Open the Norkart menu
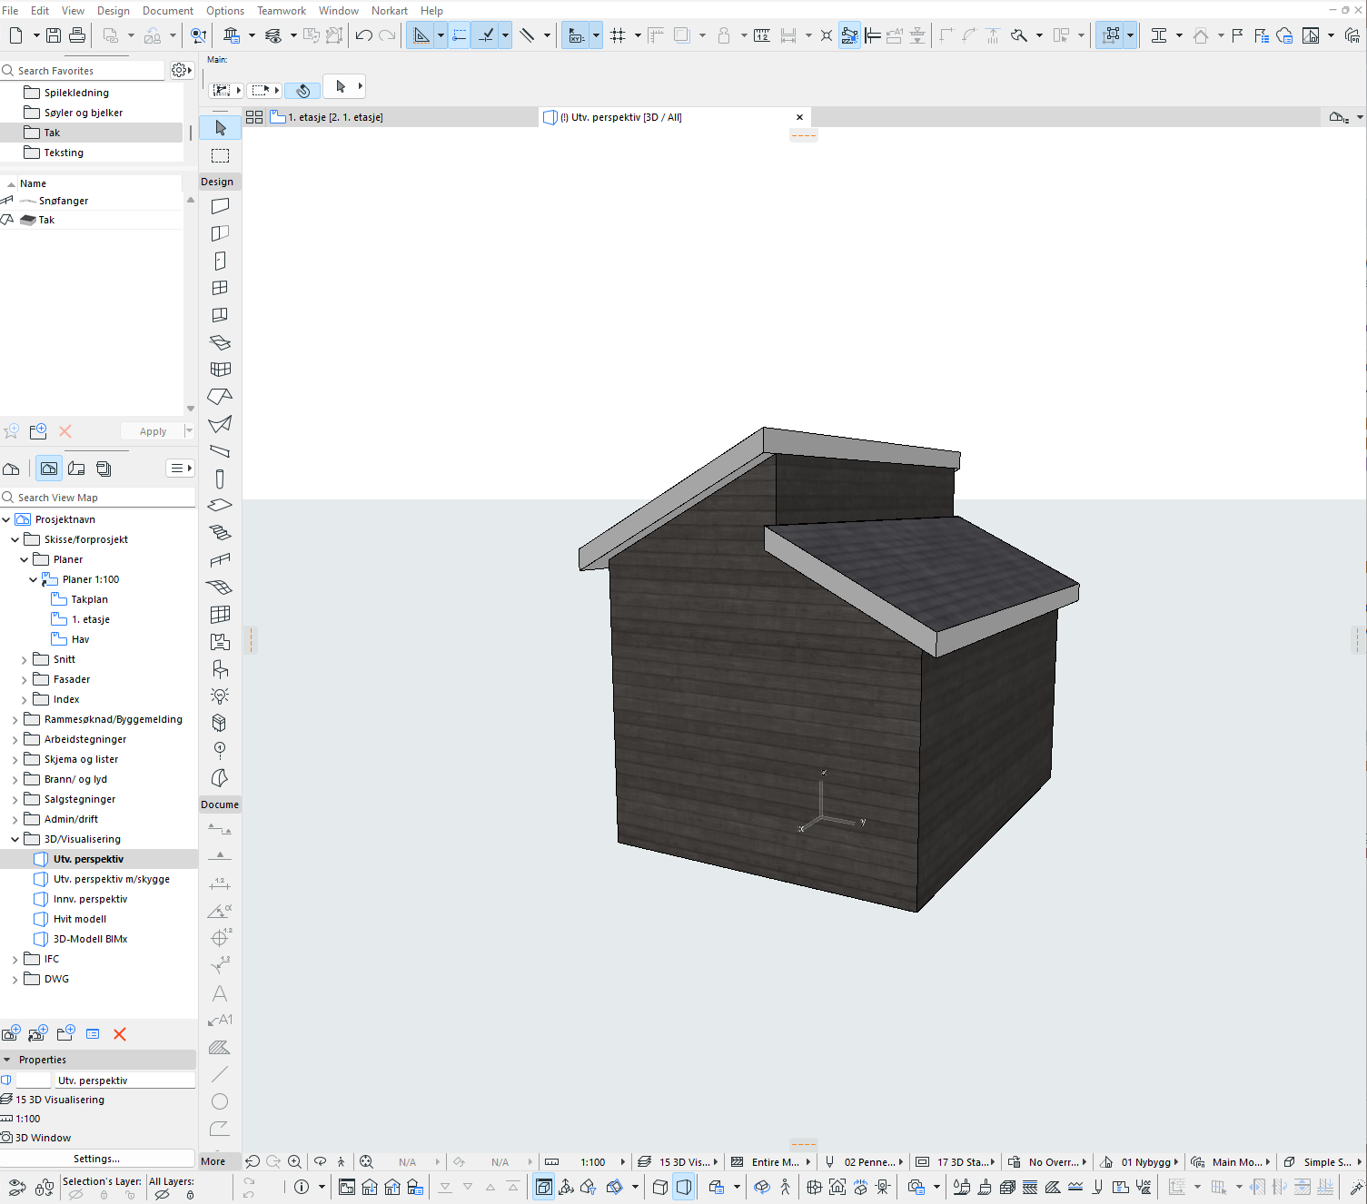1367x1204 pixels. (389, 11)
